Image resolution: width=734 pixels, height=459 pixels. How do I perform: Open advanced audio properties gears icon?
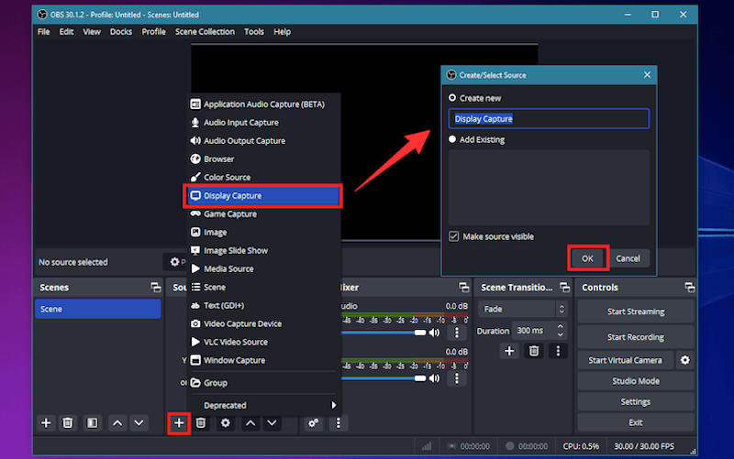(313, 423)
